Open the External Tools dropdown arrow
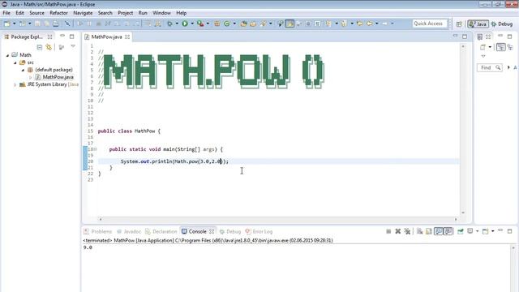Image resolution: width=519 pixels, height=292 pixels. [208, 24]
